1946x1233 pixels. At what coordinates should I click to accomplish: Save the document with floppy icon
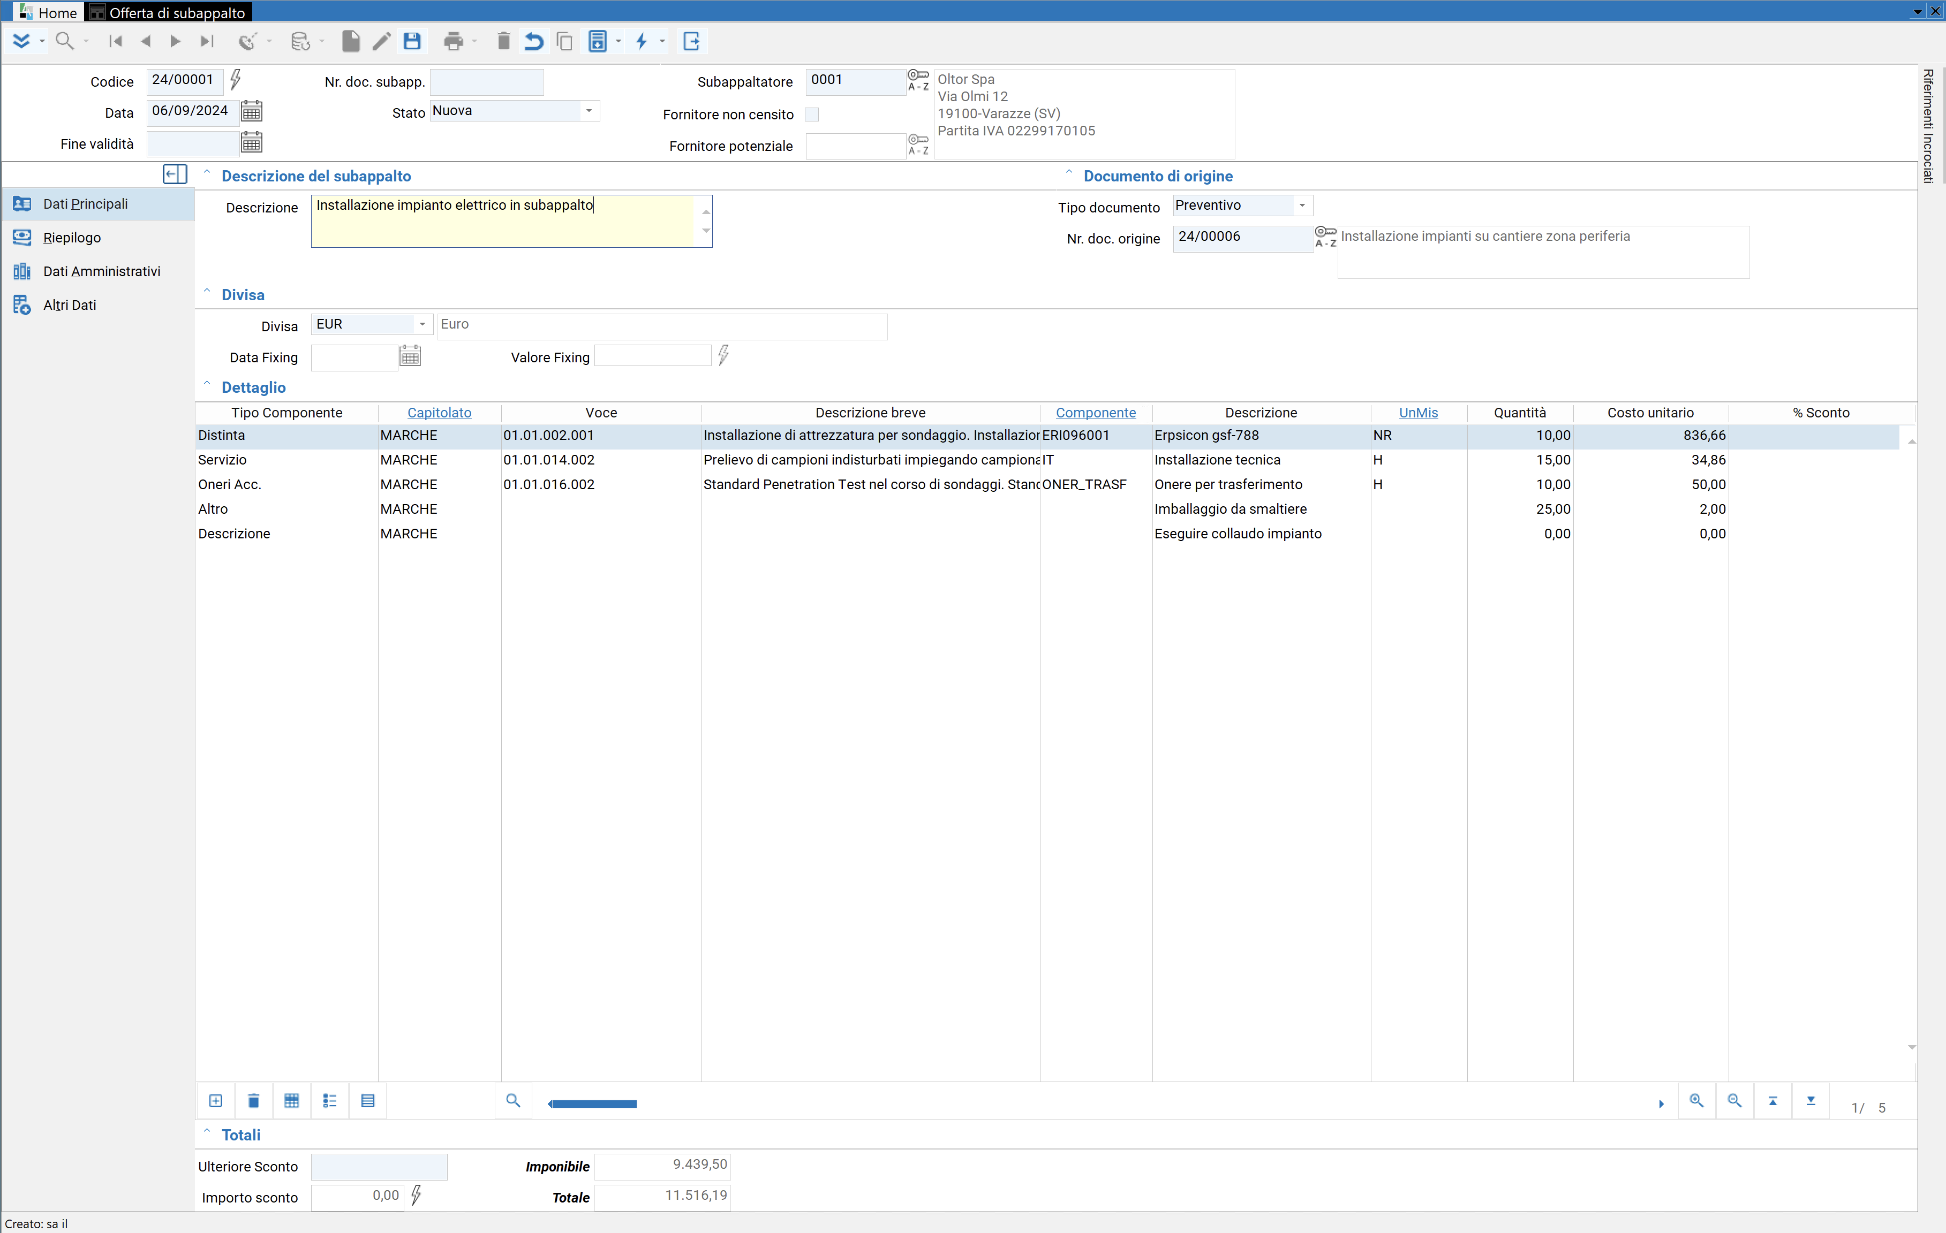412,41
